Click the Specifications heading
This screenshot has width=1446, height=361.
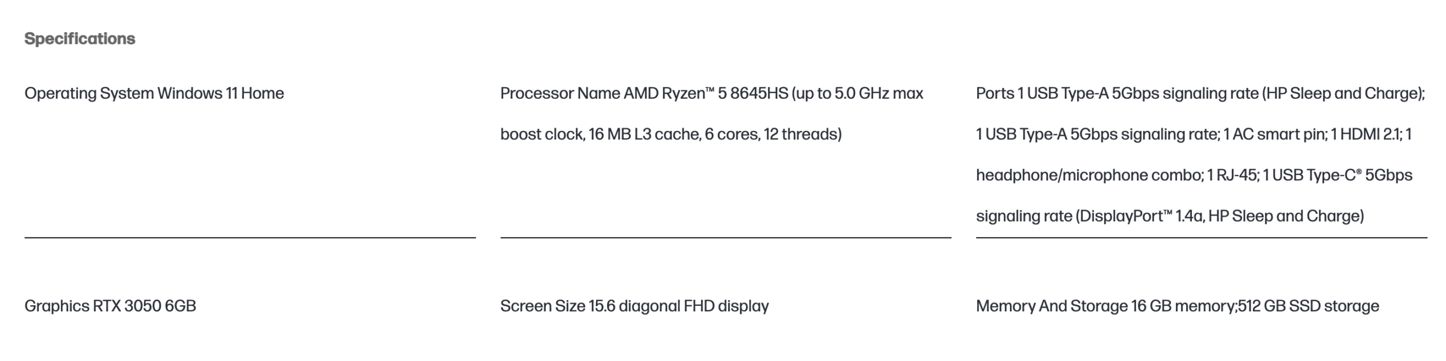[x=80, y=39]
